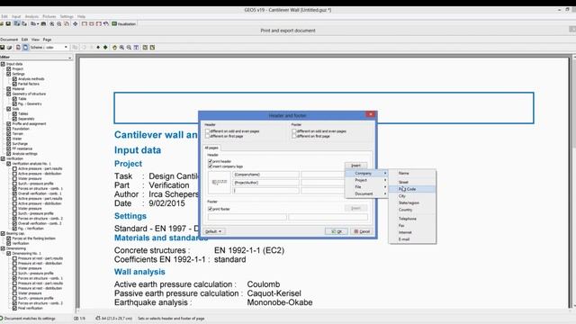Click the last page view icon in document toolbar

[152, 47]
